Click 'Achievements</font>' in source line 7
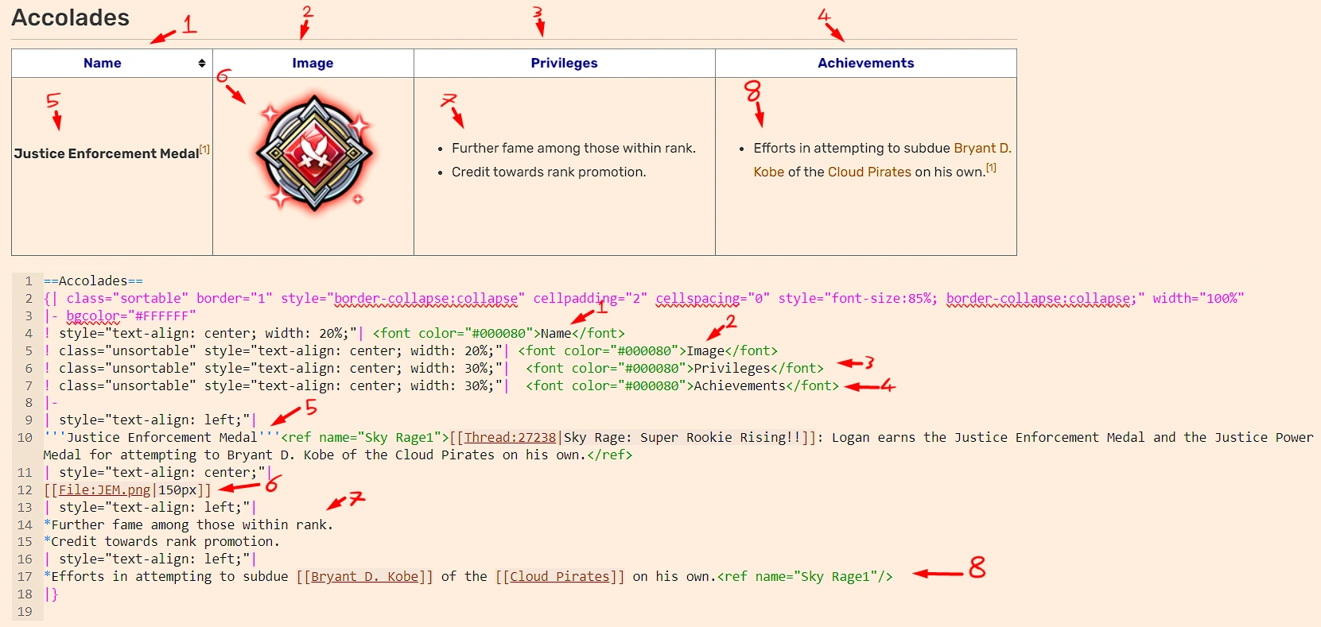 pos(766,385)
